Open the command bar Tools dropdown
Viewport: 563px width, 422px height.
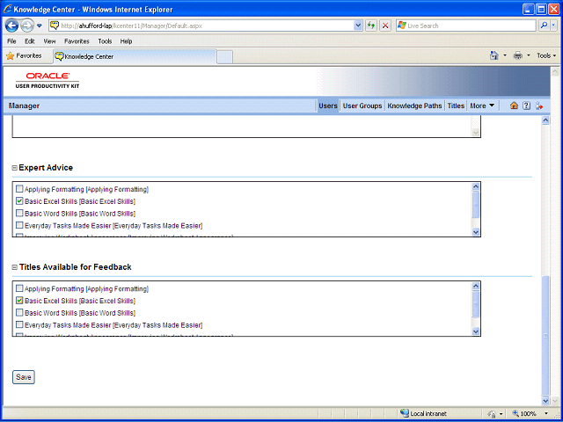coord(546,55)
